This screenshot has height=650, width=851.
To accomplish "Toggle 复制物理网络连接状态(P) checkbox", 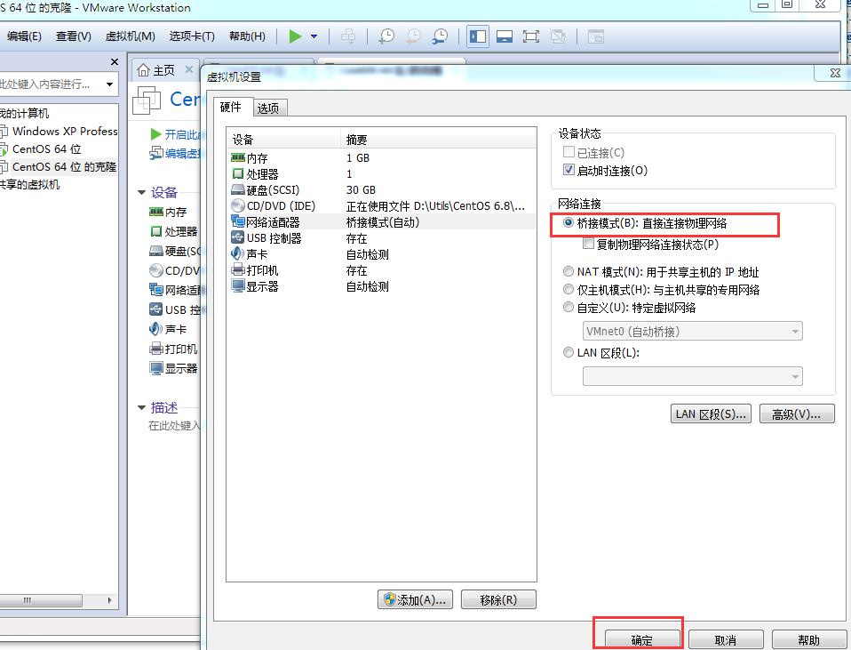I will tap(588, 244).
